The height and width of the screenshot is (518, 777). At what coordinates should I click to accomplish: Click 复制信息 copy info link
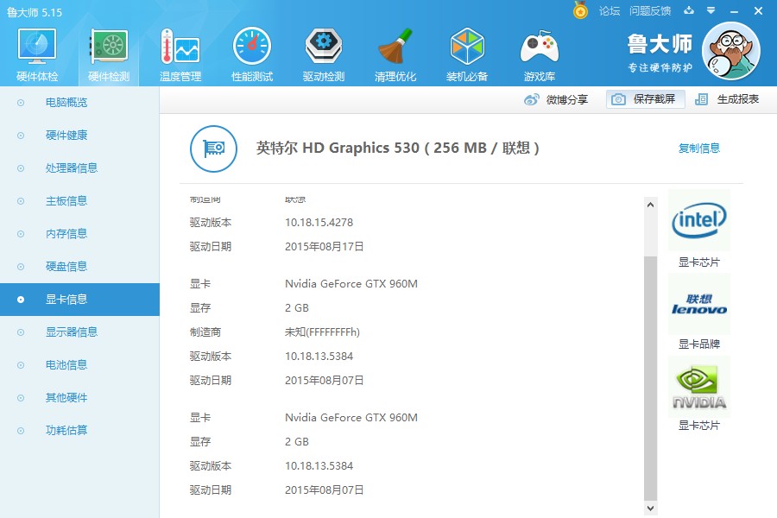click(698, 148)
